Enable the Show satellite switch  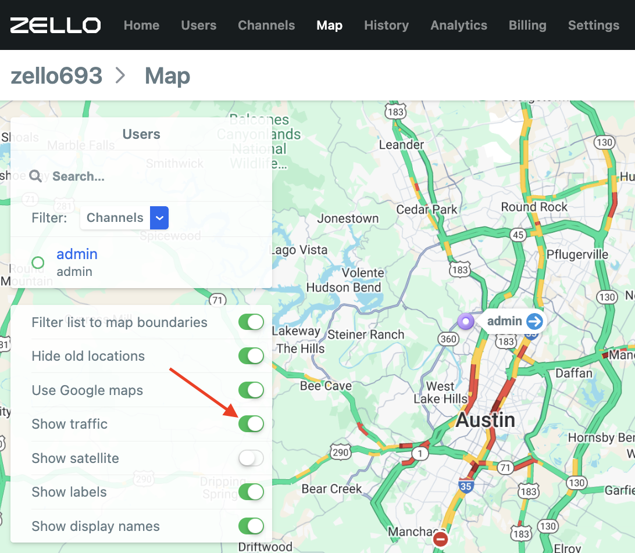pos(251,458)
